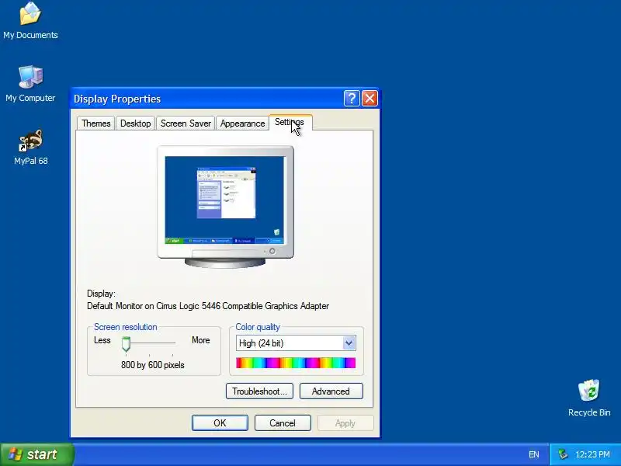621x466 pixels.
Task: Go to the Appearance tab
Action: 242,123
